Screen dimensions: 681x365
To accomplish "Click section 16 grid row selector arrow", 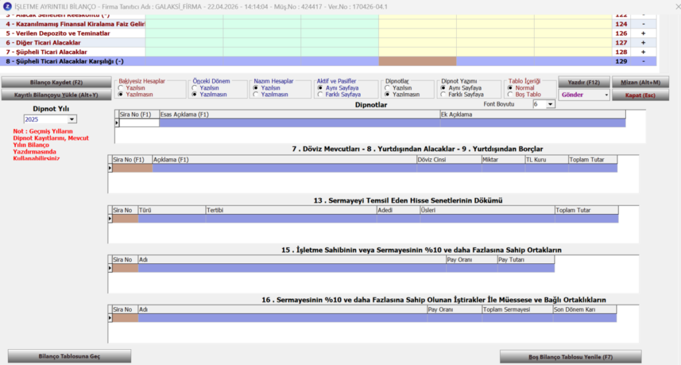I will click(x=110, y=318).
